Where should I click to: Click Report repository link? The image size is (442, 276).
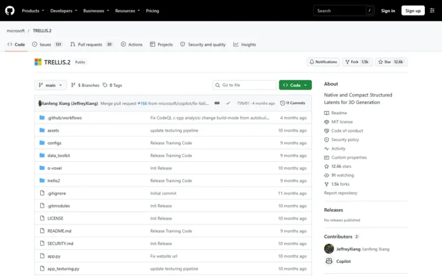[x=341, y=193]
